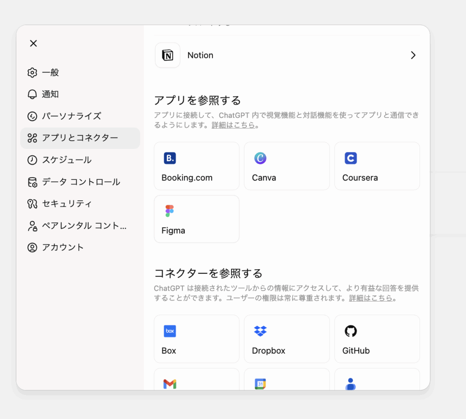Click the Coursera app icon
466x419 pixels.
(x=350, y=158)
